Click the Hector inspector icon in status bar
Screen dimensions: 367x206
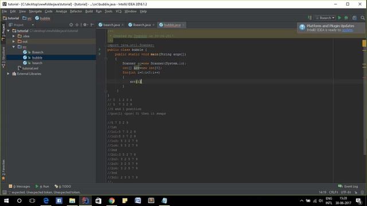(362, 192)
